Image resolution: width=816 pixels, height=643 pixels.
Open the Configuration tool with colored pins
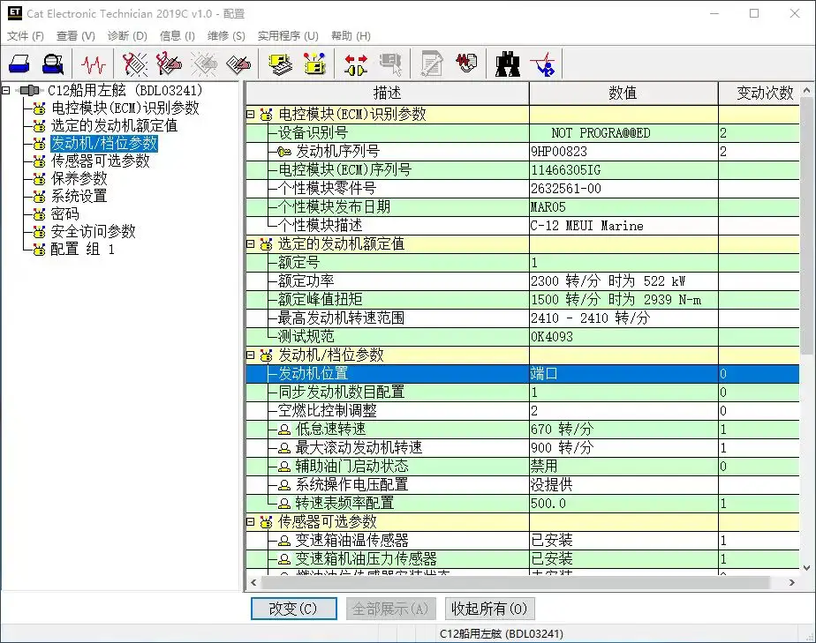(x=315, y=64)
